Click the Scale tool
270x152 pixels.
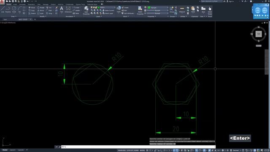tap(40, 13)
